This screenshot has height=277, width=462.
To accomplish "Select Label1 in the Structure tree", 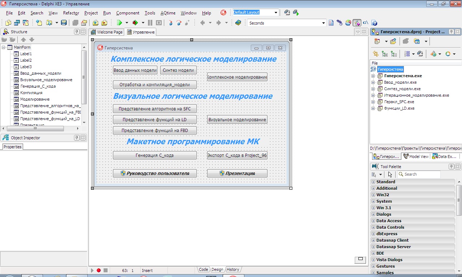I will [x=26, y=54].
